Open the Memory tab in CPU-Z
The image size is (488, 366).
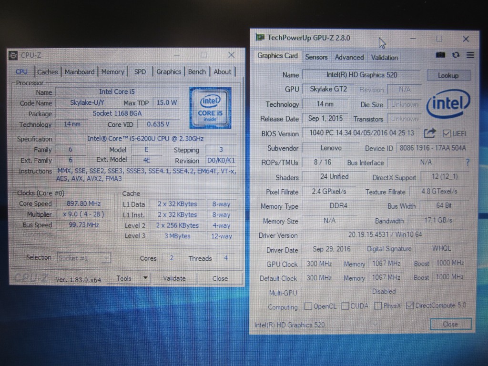pos(112,72)
